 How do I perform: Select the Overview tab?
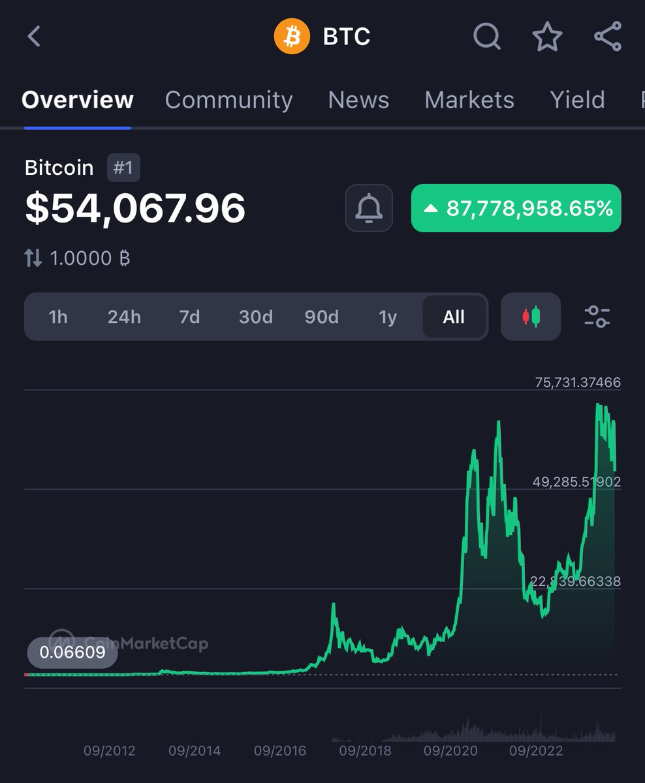tap(78, 100)
